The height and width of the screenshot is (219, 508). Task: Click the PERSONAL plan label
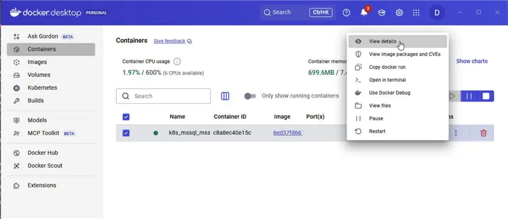pos(96,13)
